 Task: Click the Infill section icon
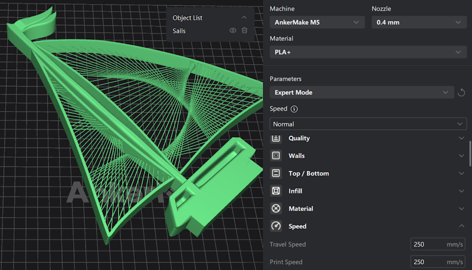coord(276,191)
